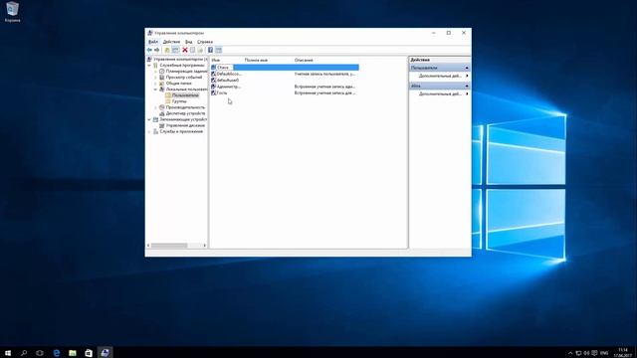Image resolution: width=637 pixels, height=358 pixels.
Task: Select Диспетчер устройств in the tree
Action: tap(185, 113)
